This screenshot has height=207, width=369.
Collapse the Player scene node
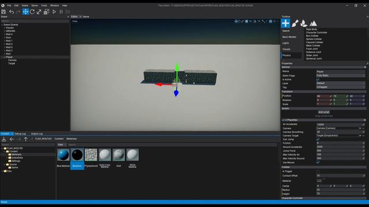coord(5,57)
